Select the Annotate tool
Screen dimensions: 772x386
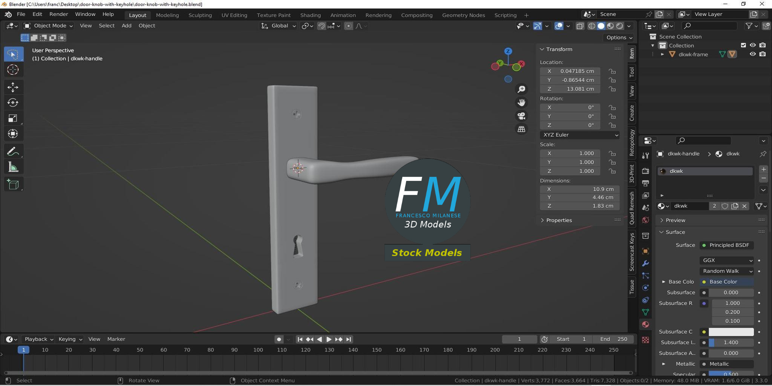pos(13,151)
